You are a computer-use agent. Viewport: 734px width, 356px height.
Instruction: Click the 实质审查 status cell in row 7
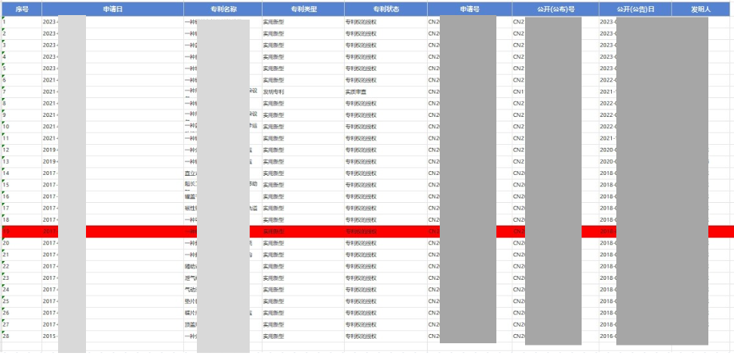385,92
